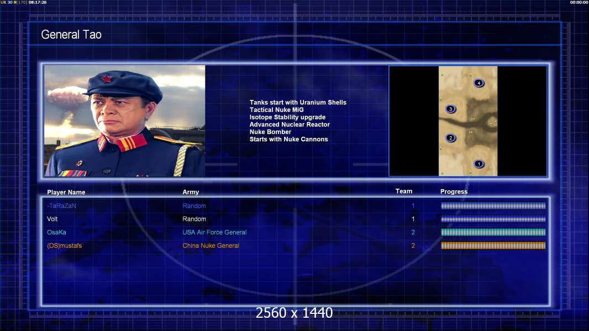
Task: Click the Team column header
Action: pyautogui.click(x=404, y=191)
